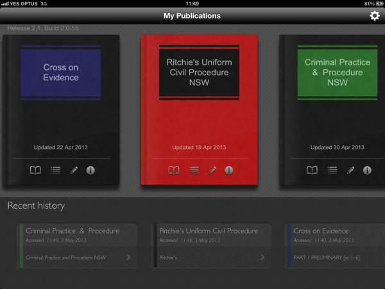Screen dimensions: 385x289
Task: Click Updated 19 Apr 2013 text
Action: click(199, 147)
